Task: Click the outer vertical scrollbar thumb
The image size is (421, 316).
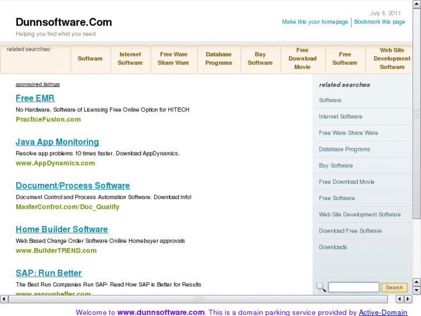Action: coord(417,114)
